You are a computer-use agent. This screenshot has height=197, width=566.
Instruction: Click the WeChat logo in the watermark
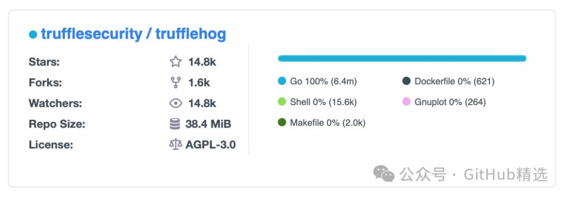tap(384, 175)
